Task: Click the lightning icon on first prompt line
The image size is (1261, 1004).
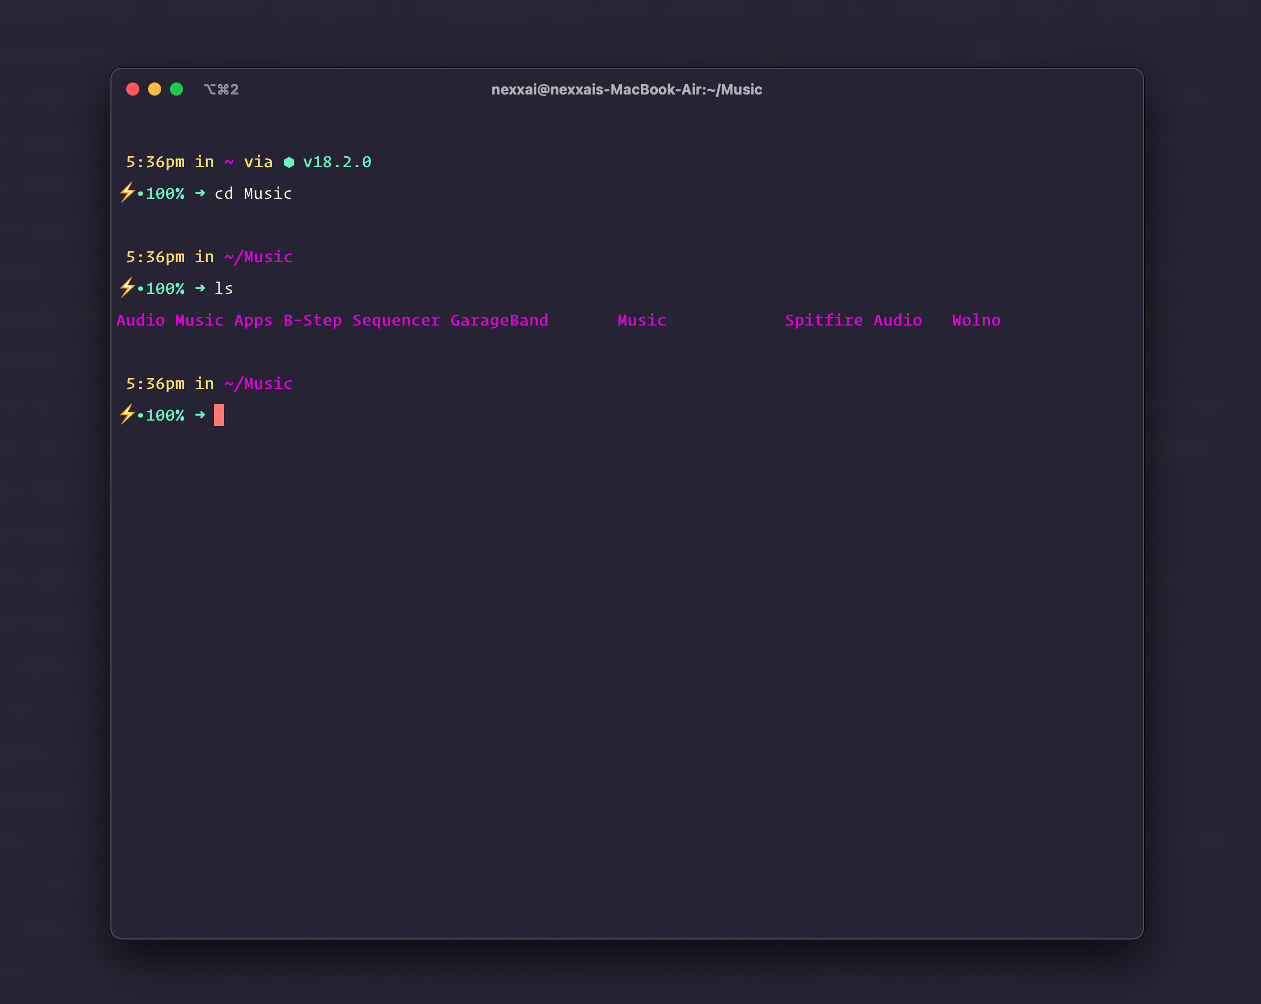Action: pyautogui.click(x=127, y=193)
